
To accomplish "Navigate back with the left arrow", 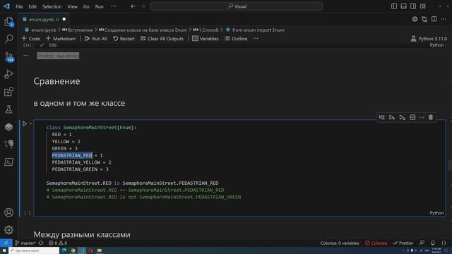I will click(x=133, y=6).
